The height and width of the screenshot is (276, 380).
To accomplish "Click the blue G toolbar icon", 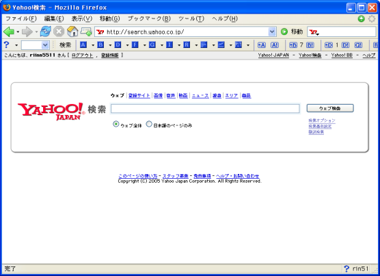I will (152, 45).
